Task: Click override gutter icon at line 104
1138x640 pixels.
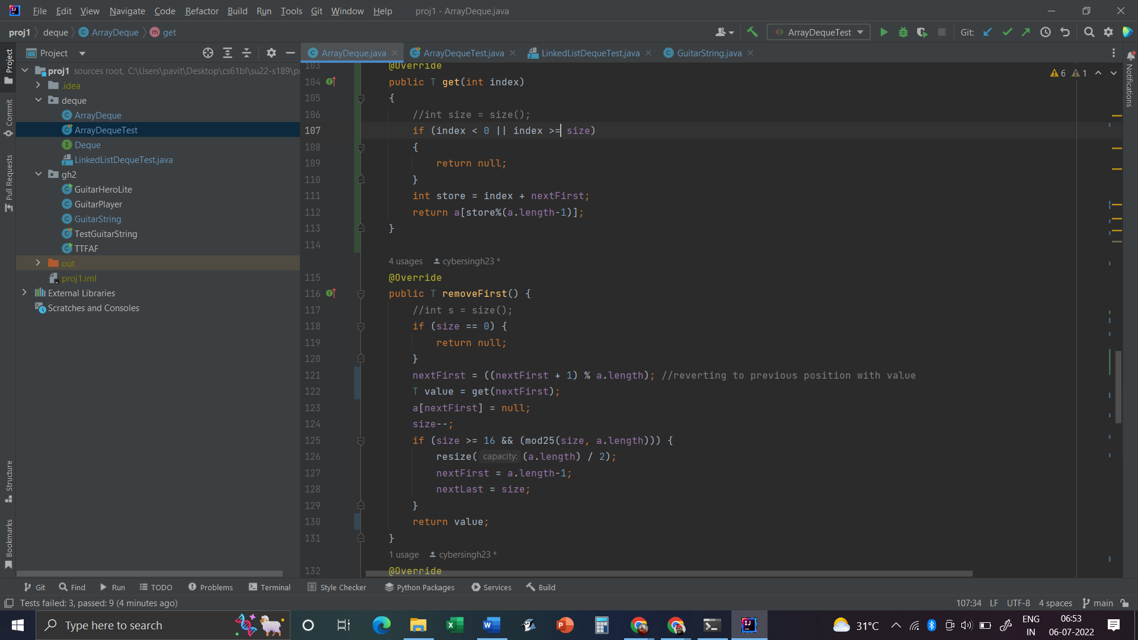Action: (x=331, y=82)
